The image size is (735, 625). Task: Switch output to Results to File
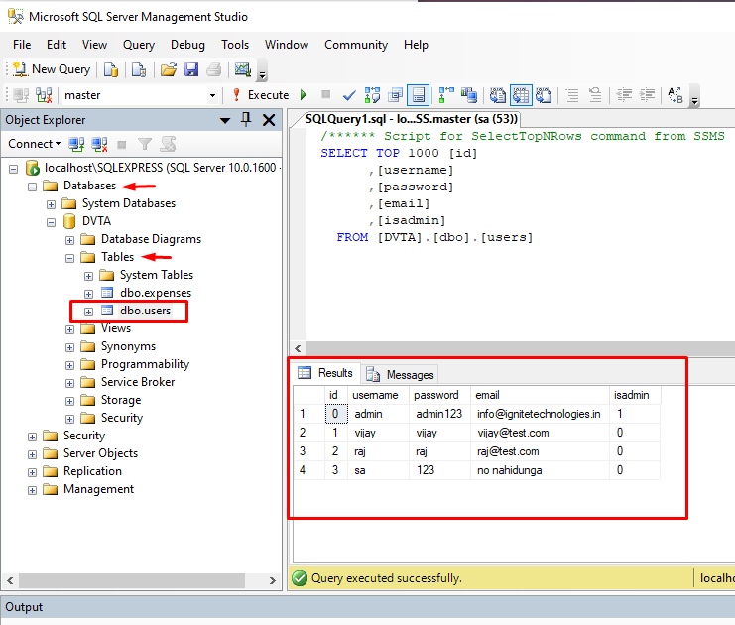(x=544, y=95)
